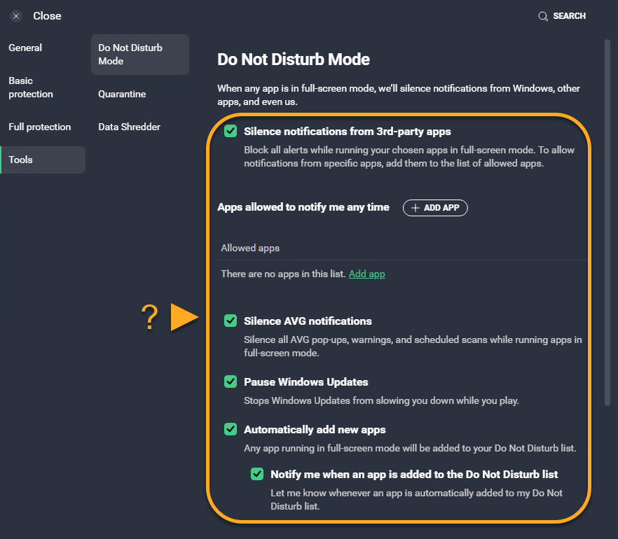Viewport: 618px width, 539px height.
Task: Click the plus icon in Add App
Action: 416,208
